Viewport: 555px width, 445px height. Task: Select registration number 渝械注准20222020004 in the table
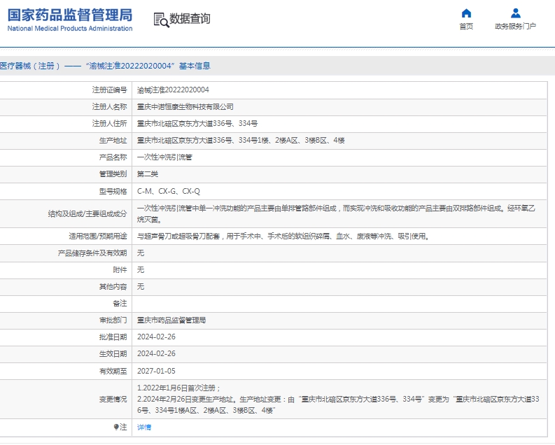coord(173,90)
